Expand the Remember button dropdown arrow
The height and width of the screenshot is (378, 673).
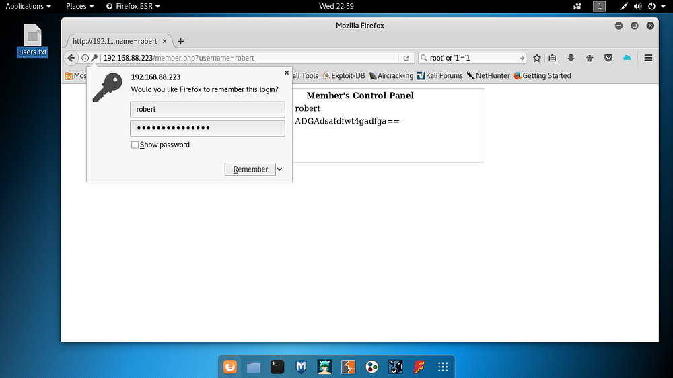click(x=279, y=169)
